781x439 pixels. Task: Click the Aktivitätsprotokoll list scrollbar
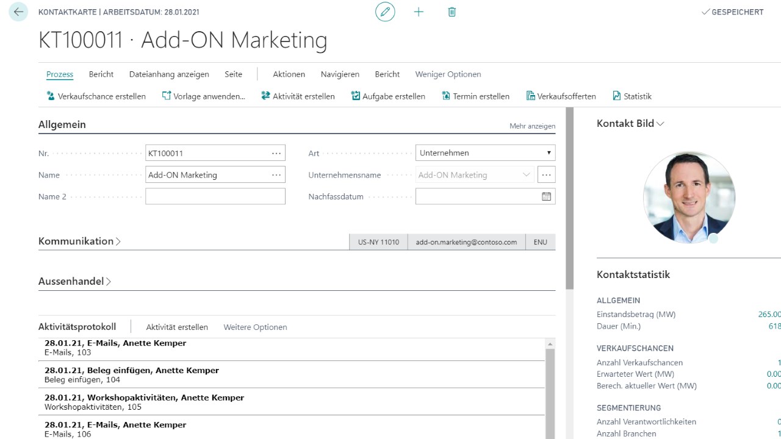pos(550,390)
